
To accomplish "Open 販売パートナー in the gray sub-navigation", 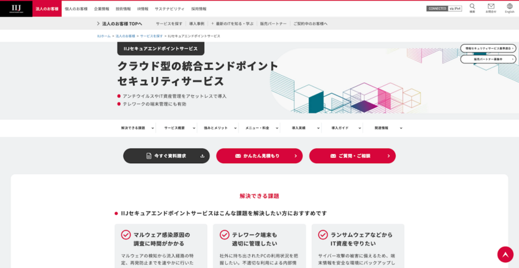I will [x=273, y=24].
